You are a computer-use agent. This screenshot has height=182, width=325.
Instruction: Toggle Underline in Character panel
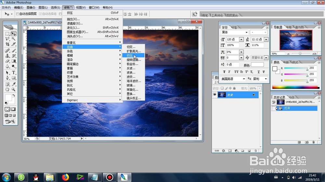[258, 72]
